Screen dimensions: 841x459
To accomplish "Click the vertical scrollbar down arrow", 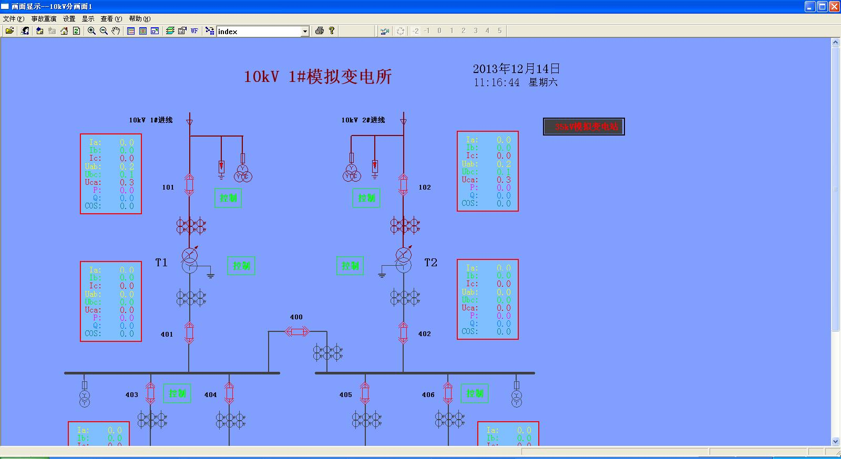I will (x=835, y=441).
